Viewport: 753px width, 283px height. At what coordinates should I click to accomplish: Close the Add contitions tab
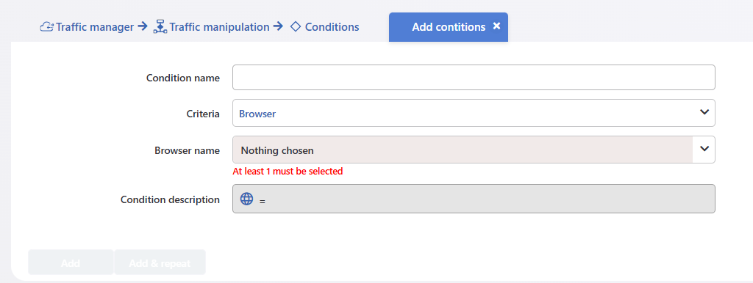496,26
